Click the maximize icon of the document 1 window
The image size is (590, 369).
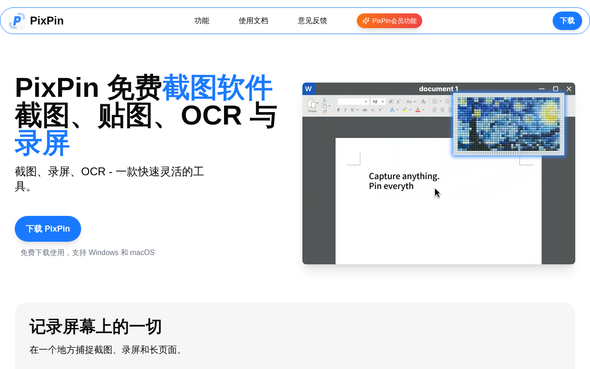[555, 89]
